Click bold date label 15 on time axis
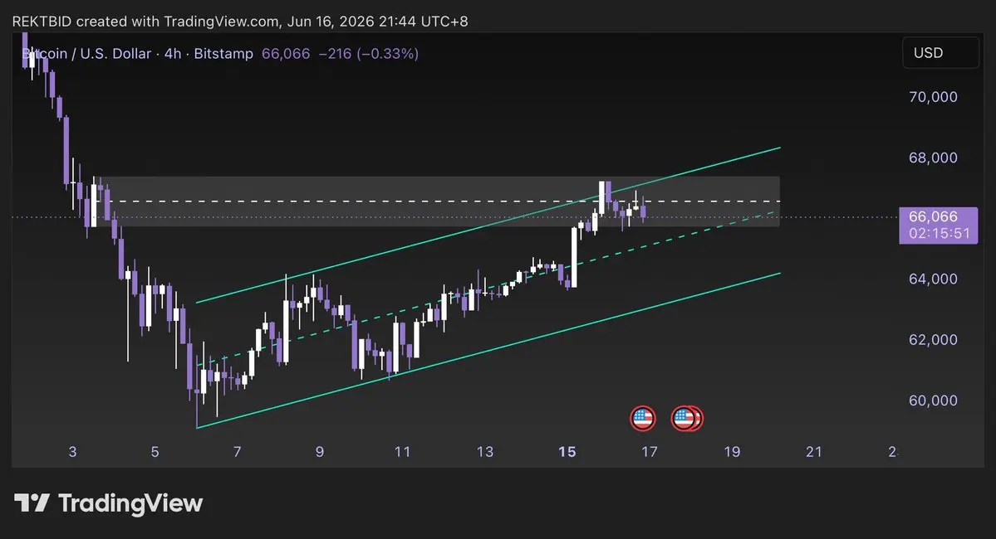 tap(567, 452)
